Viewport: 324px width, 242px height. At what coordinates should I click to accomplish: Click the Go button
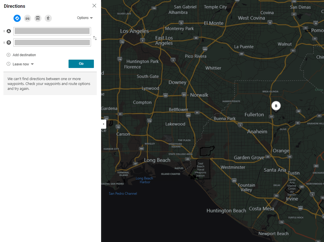pyautogui.click(x=81, y=64)
